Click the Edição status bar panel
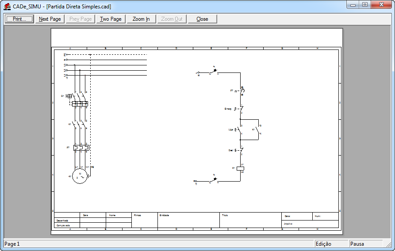Viewport: 395px width, 251px height. tap(330, 243)
